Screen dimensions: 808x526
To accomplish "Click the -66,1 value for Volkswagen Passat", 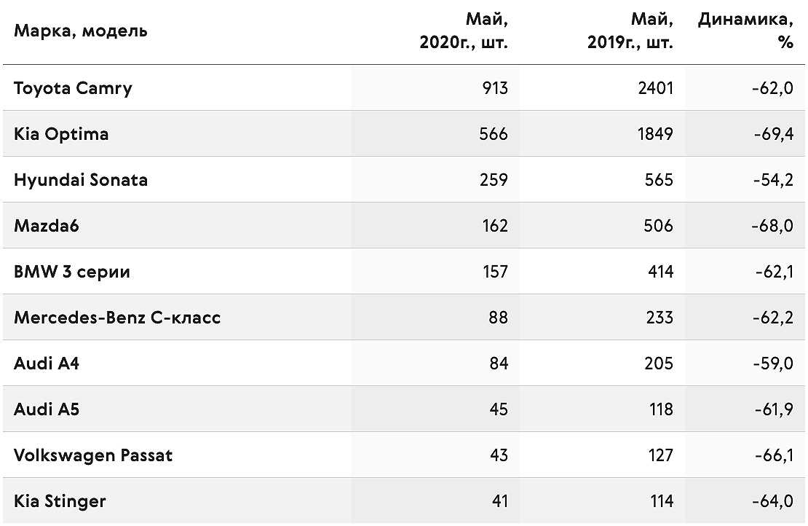I will [x=774, y=455].
